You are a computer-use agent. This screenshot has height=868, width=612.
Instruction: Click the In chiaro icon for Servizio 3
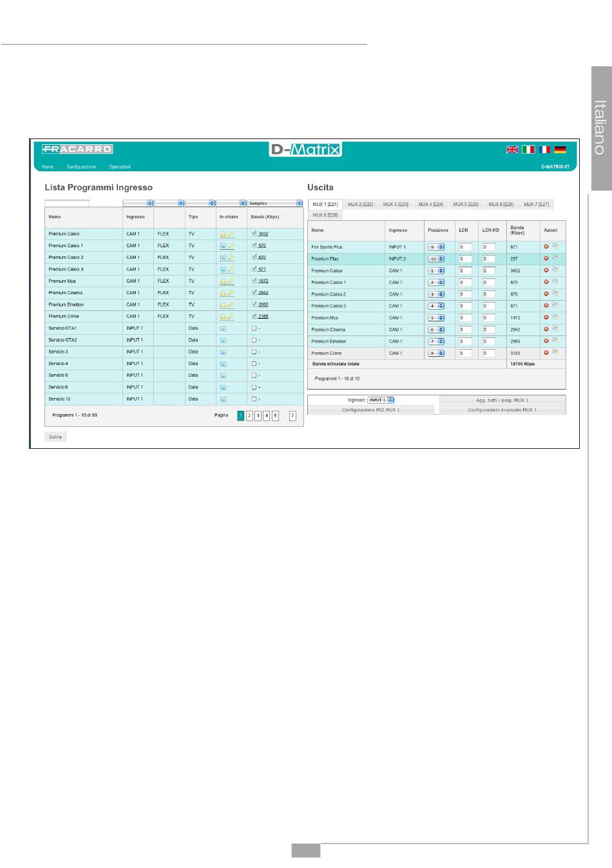223,352
